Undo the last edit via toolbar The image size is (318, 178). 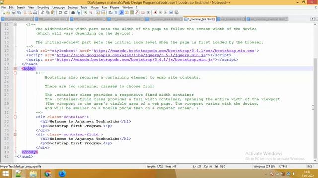click(60, 13)
